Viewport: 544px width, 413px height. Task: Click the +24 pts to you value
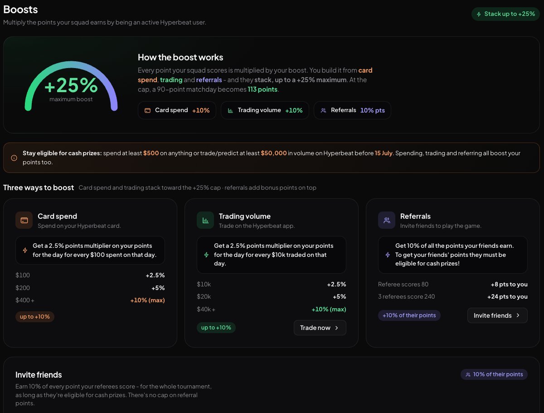(507, 297)
